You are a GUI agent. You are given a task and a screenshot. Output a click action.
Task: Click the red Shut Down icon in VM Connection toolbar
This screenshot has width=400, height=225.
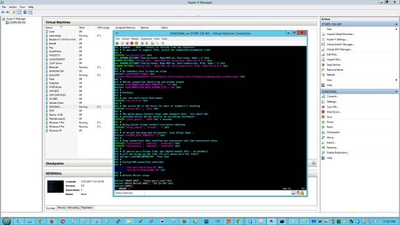[x=132, y=43]
